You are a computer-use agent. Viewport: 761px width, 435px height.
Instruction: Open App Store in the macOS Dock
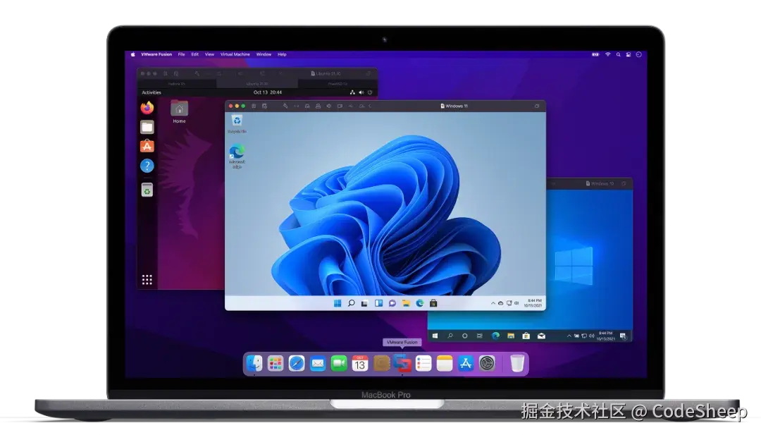coord(466,363)
